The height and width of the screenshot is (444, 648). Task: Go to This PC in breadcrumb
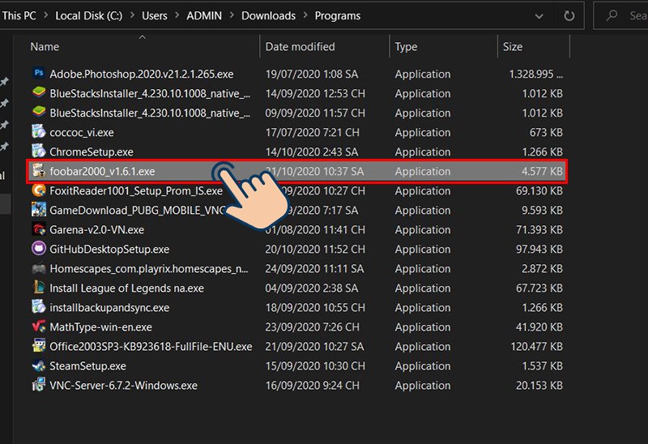coord(19,15)
